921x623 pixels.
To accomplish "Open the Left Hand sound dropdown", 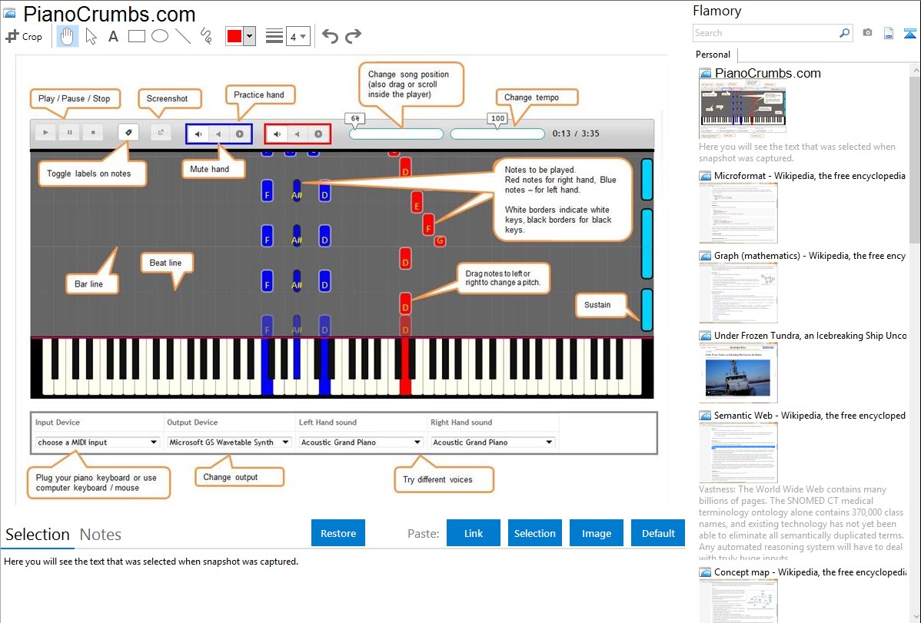I will click(360, 442).
